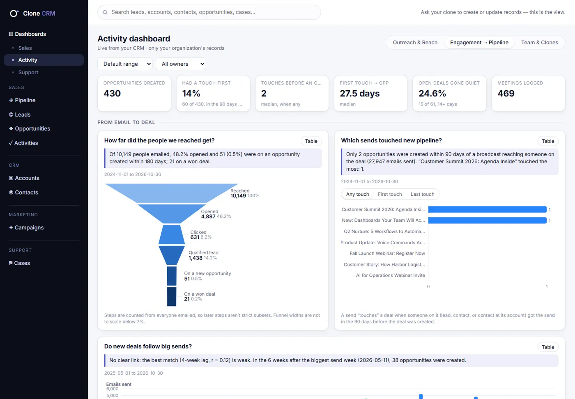Click the Contacts icon in sidebar

pyautogui.click(x=11, y=193)
